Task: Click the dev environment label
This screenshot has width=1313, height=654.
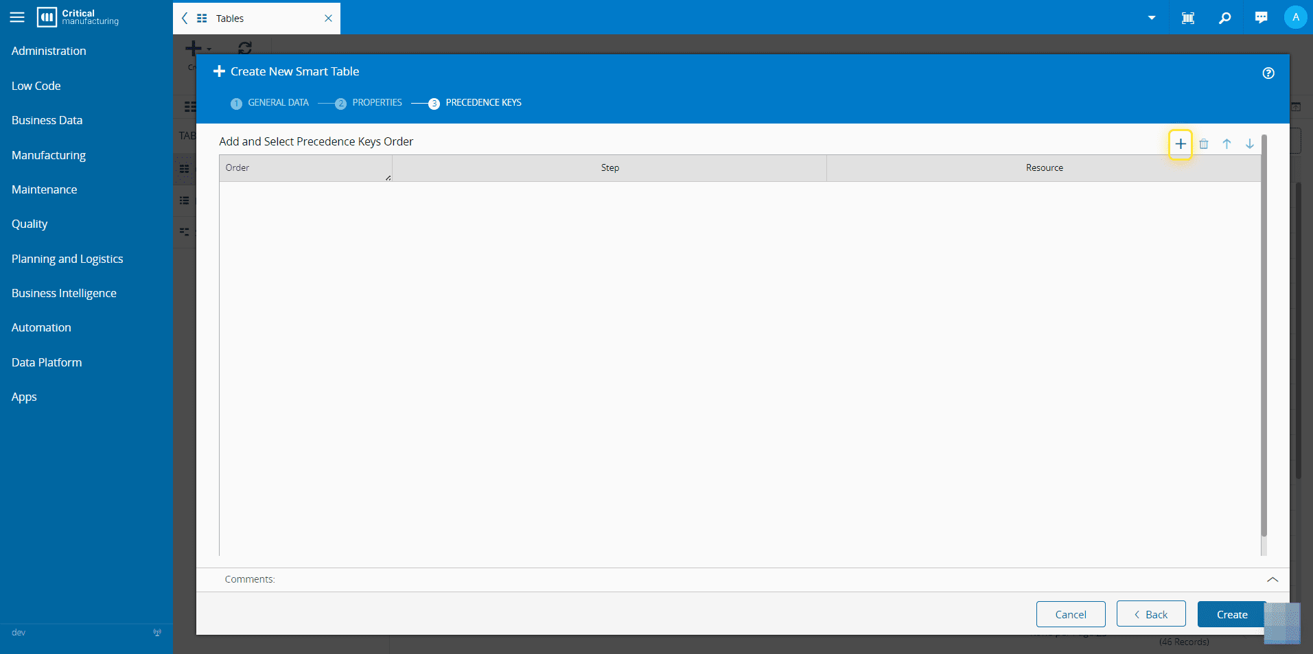Action: 19,633
